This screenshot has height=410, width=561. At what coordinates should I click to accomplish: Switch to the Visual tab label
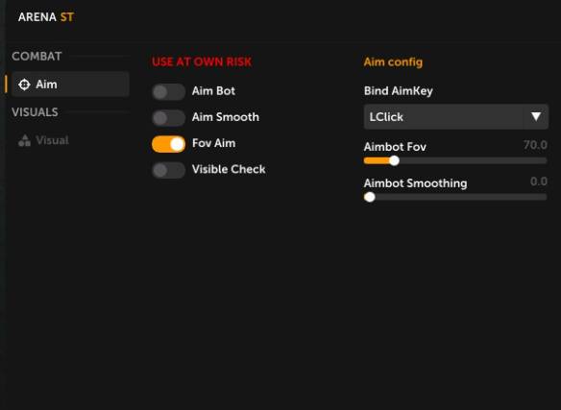click(x=52, y=140)
